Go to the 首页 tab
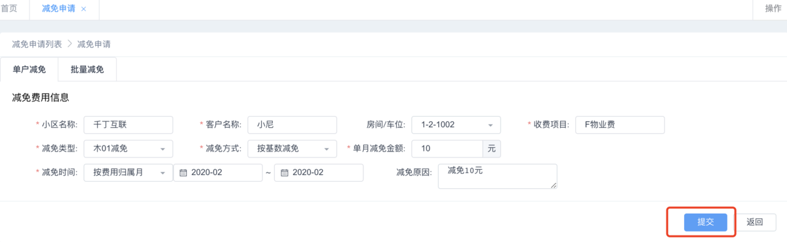This screenshot has height=242, width=787. (9, 9)
